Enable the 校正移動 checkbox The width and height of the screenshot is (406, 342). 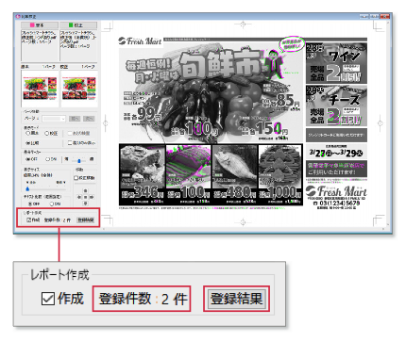point(76,178)
